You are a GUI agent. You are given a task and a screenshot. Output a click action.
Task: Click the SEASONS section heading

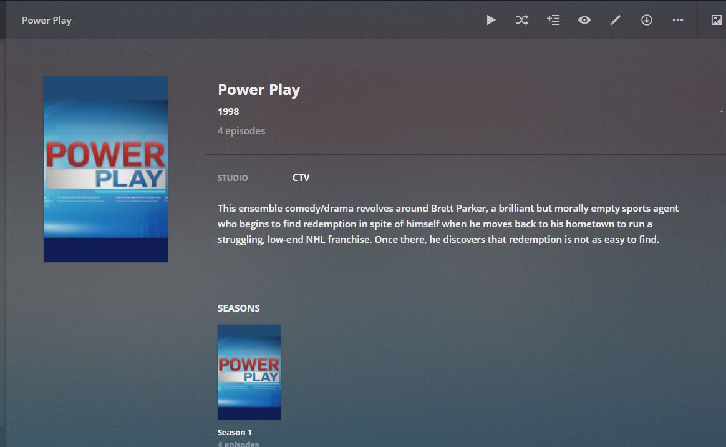[x=238, y=308]
